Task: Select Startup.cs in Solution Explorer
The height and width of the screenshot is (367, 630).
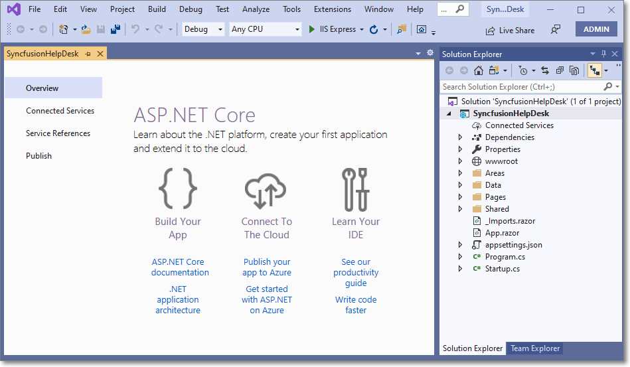Action: coord(502,269)
